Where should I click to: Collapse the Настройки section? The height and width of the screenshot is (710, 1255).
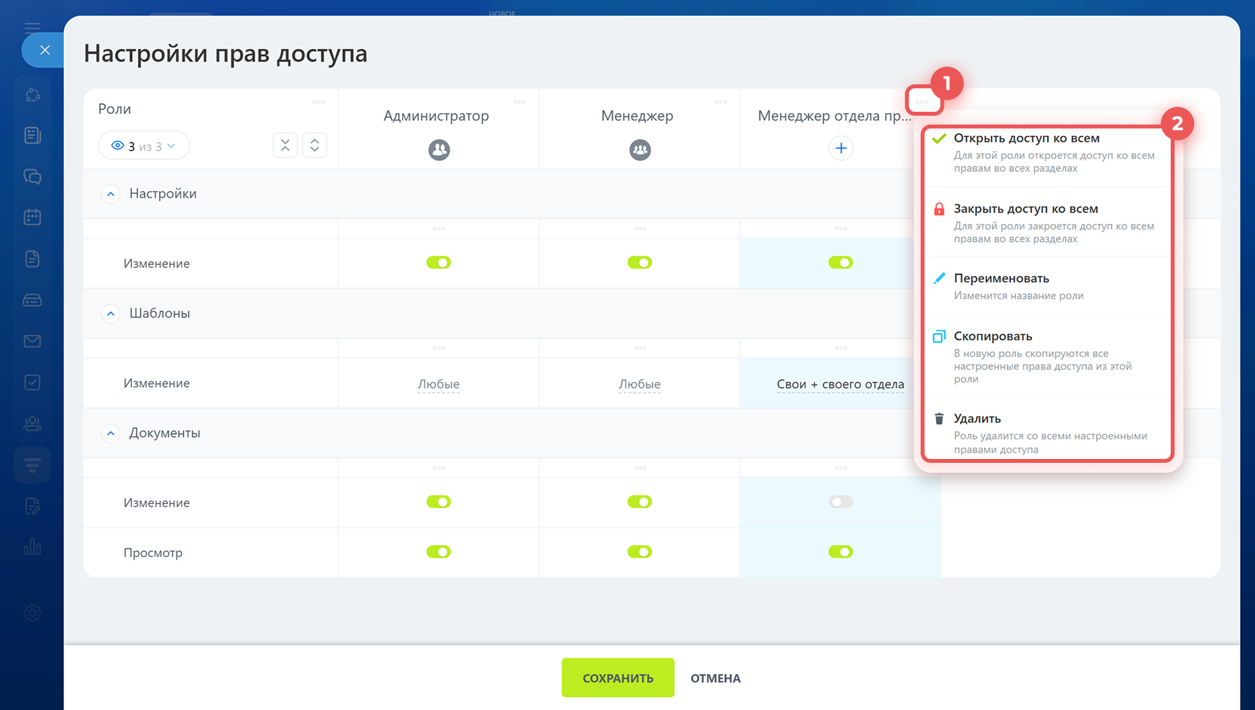click(111, 194)
